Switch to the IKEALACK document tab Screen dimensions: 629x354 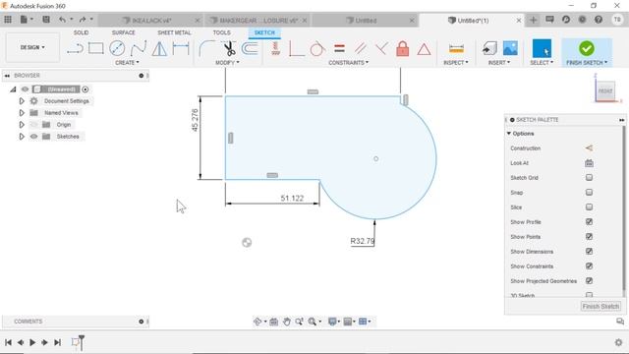coord(150,20)
